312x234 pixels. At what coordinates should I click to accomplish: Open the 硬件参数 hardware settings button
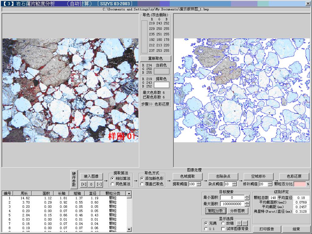tap(74, 179)
